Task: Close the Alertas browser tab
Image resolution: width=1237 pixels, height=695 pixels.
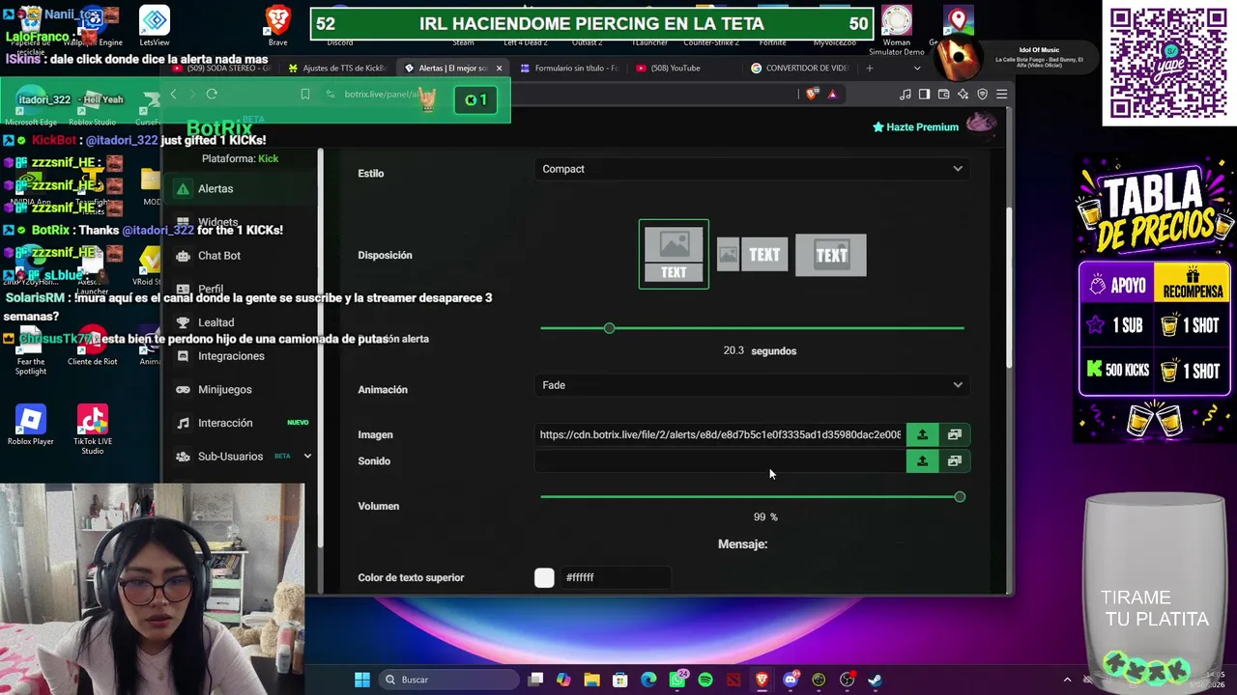Action: pos(499,69)
